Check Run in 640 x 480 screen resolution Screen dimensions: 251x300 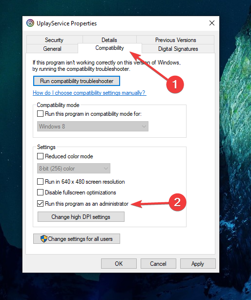[40, 181]
